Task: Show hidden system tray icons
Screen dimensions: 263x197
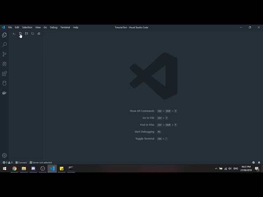Action: 216,169
